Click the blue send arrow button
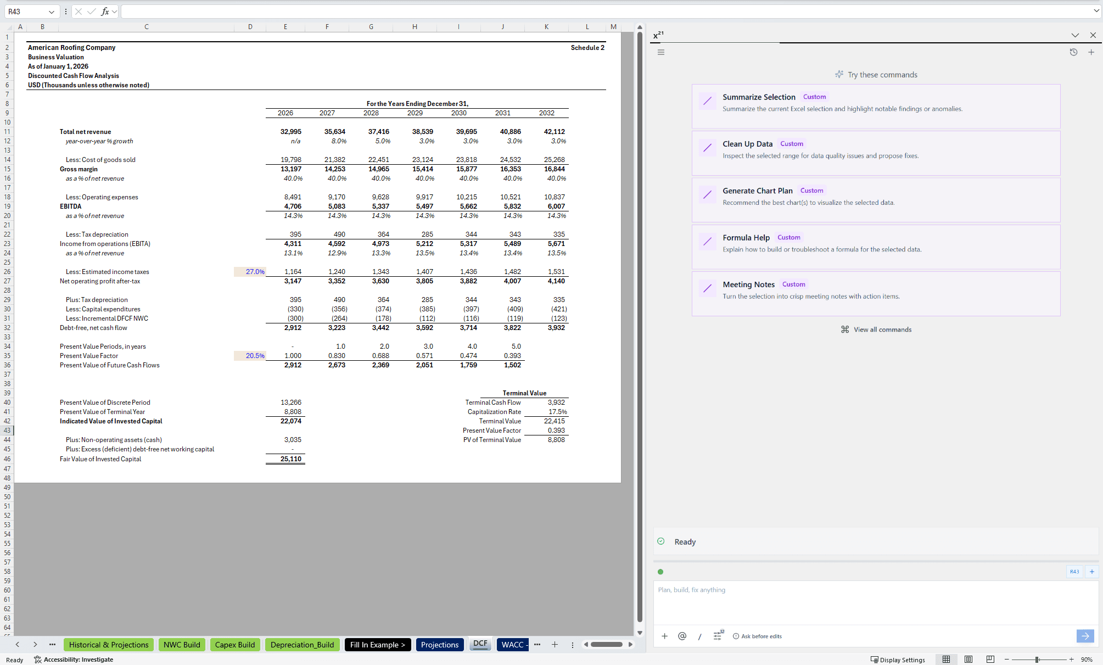The image size is (1103, 665). click(1085, 636)
